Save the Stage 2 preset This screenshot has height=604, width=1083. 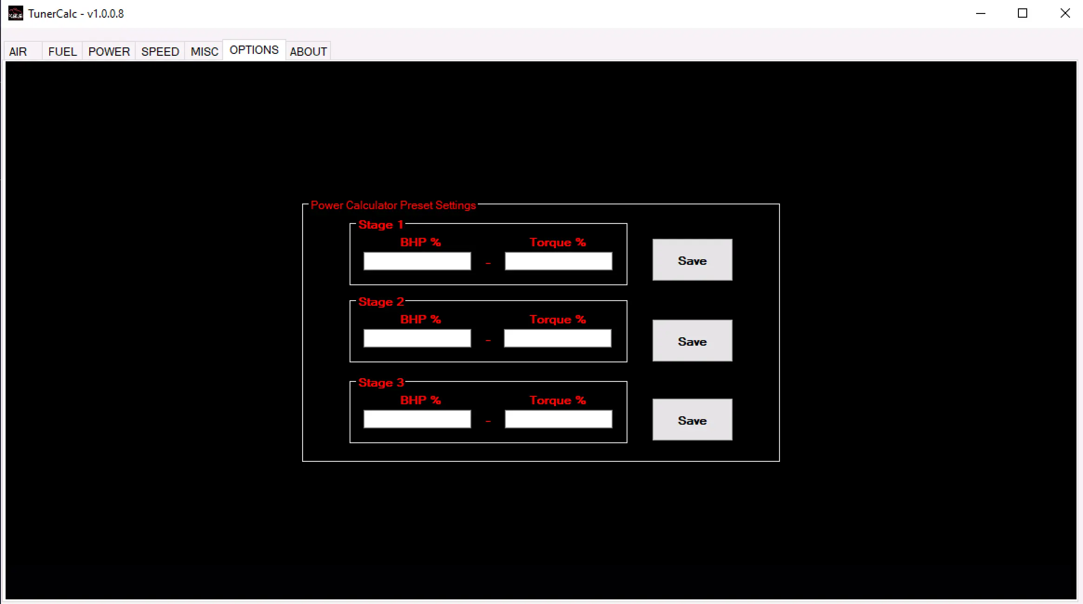692,341
